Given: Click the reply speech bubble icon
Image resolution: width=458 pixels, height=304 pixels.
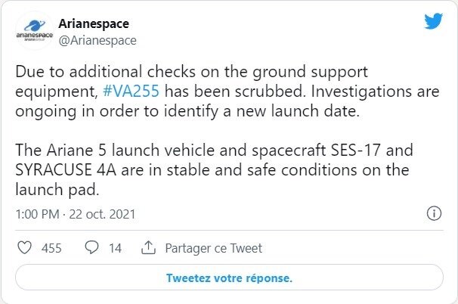Looking at the screenshot, I should click(x=92, y=248).
